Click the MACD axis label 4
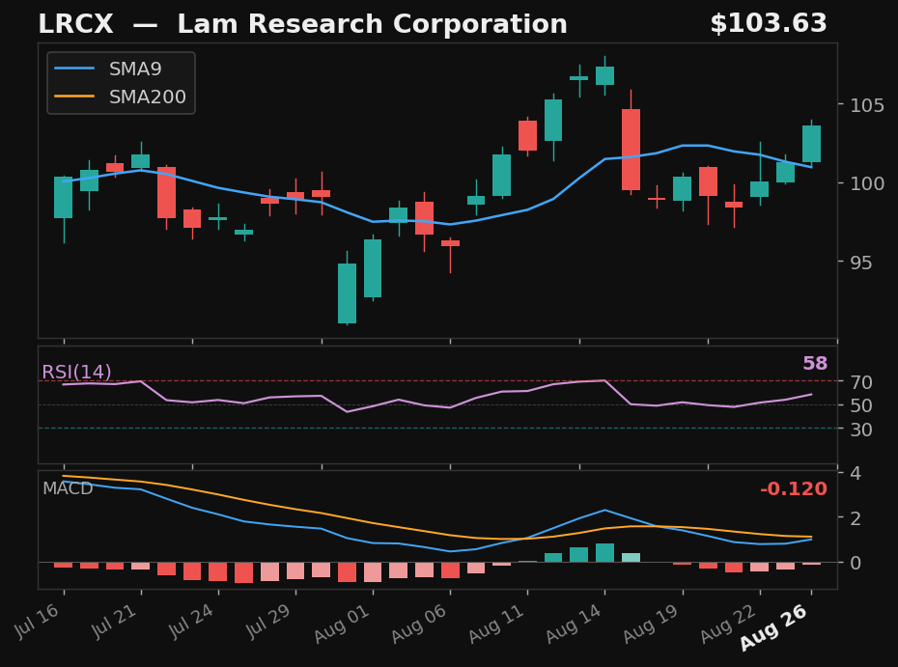Image resolution: width=898 pixels, height=667 pixels. 856,474
